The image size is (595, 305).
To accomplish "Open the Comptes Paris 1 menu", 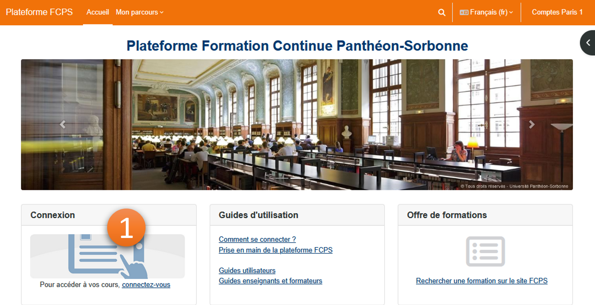I will pos(557,12).
